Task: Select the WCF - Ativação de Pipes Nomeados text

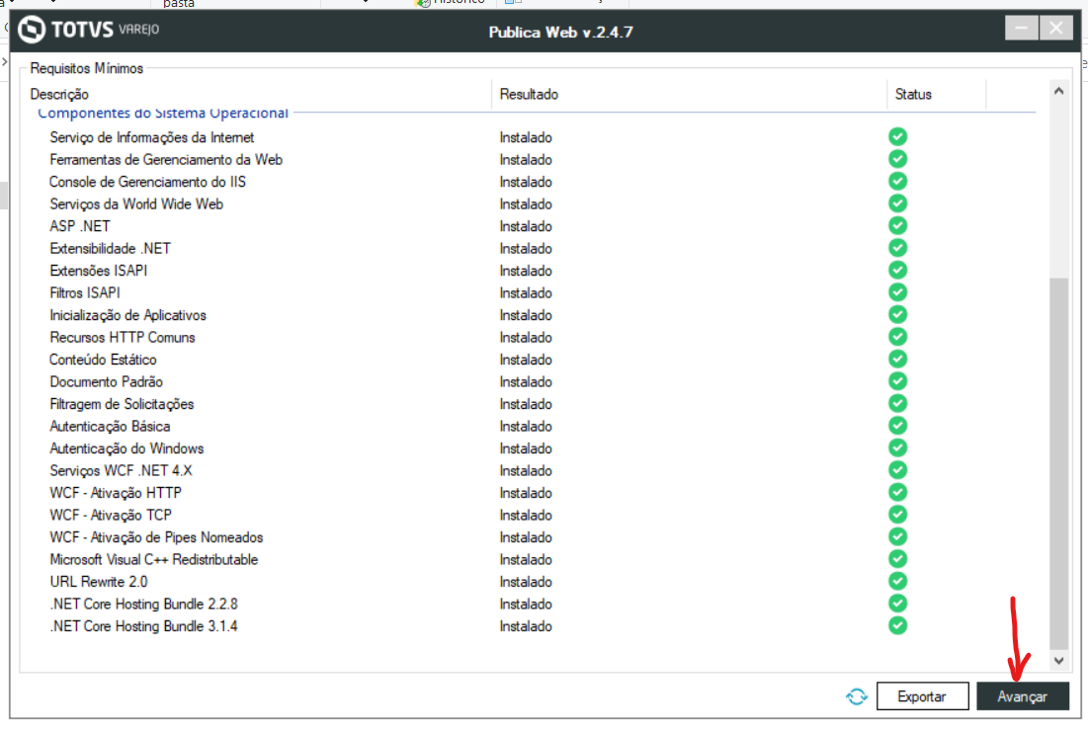Action: pos(156,536)
